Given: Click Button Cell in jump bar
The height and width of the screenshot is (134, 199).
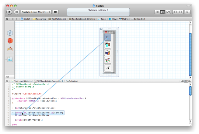Looking at the screenshot, I should pos(138,19).
